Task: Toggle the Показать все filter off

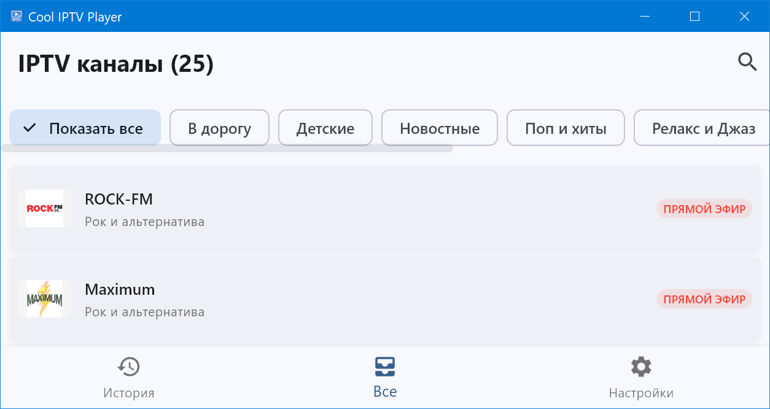Action: [x=85, y=128]
